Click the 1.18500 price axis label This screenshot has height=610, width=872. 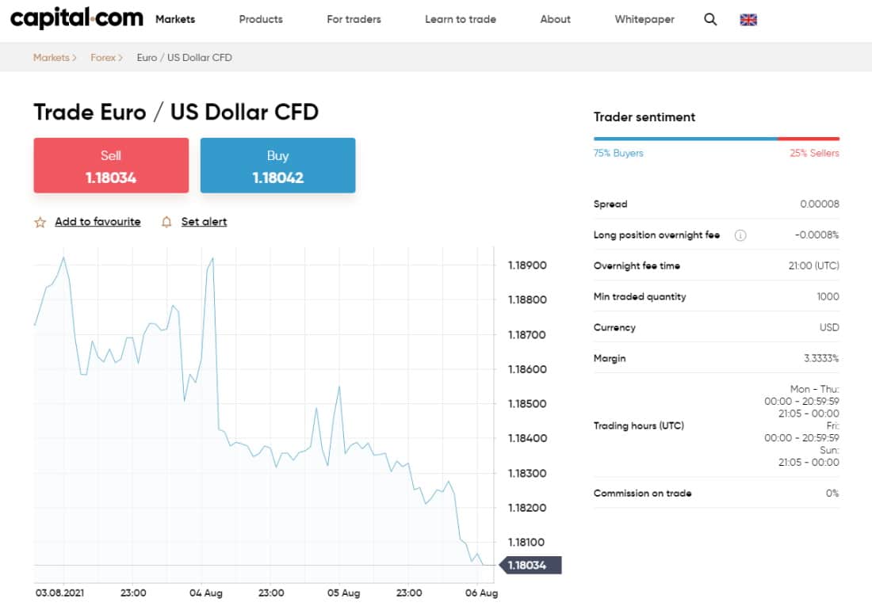click(527, 404)
